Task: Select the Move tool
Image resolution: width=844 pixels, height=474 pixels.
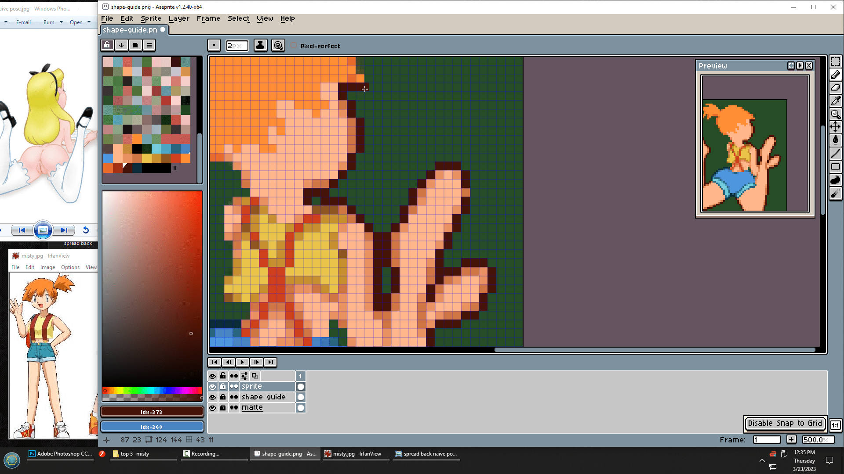Action: (x=836, y=127)
